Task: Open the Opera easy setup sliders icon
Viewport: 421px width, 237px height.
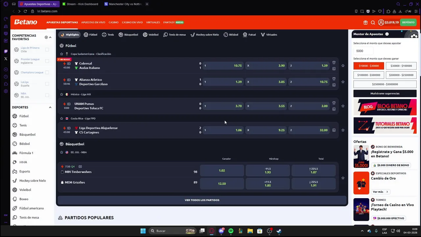Action: pyautogui.click(x=416, y=11)
